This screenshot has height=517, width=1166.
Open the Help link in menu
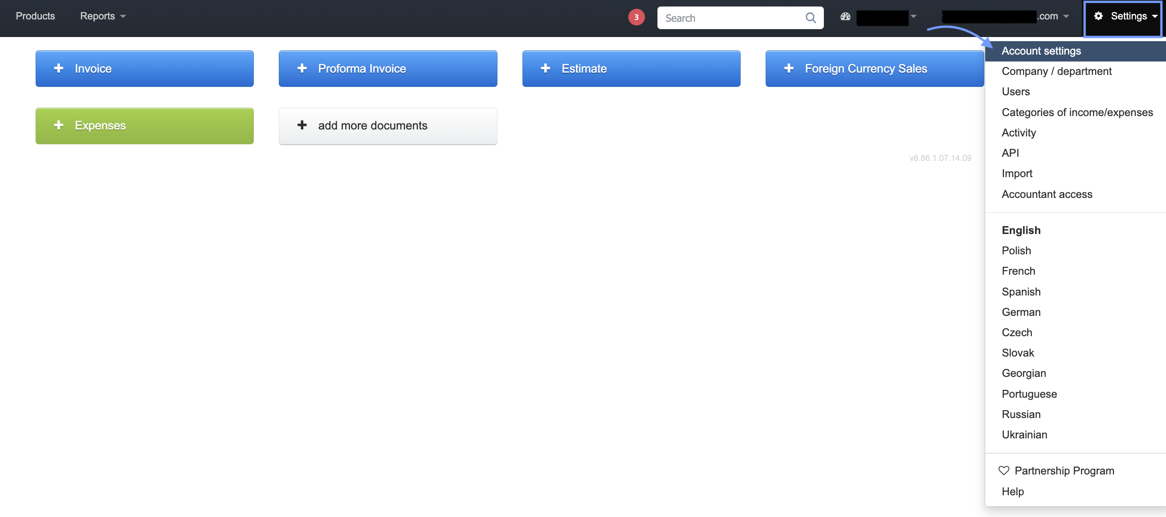[x=1013, y=492]
